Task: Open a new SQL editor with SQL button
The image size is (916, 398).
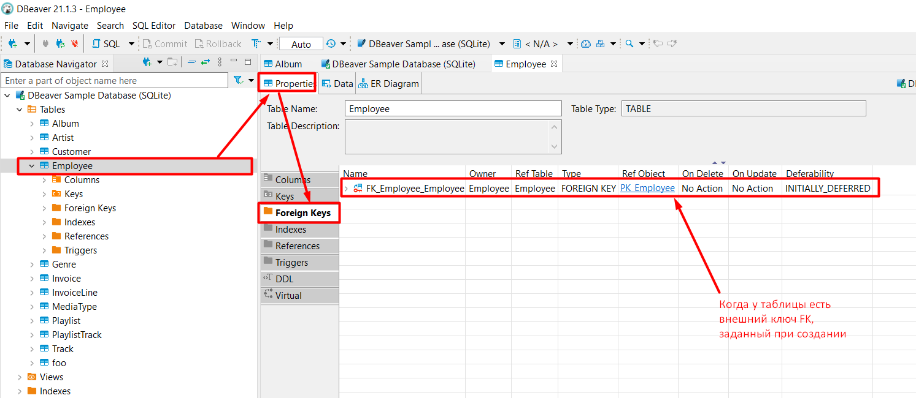Action: point(106,43)
